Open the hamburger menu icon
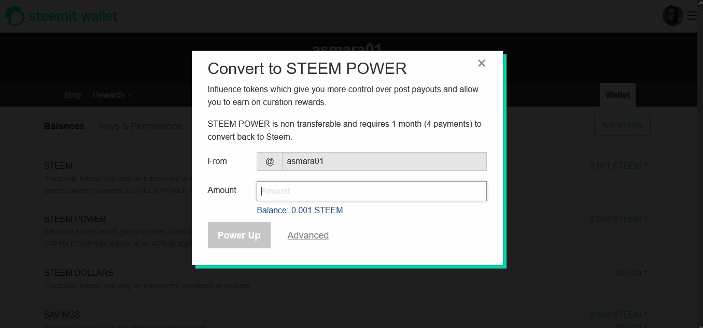 [692, 16]
